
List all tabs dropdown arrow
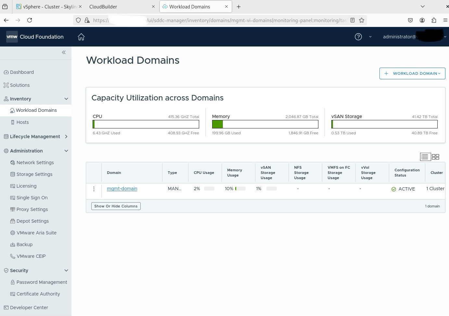pyautogui.click(x=422, y=7)
